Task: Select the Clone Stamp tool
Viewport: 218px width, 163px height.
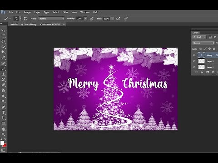Action: pyautogui.click(x=3, y=74)
